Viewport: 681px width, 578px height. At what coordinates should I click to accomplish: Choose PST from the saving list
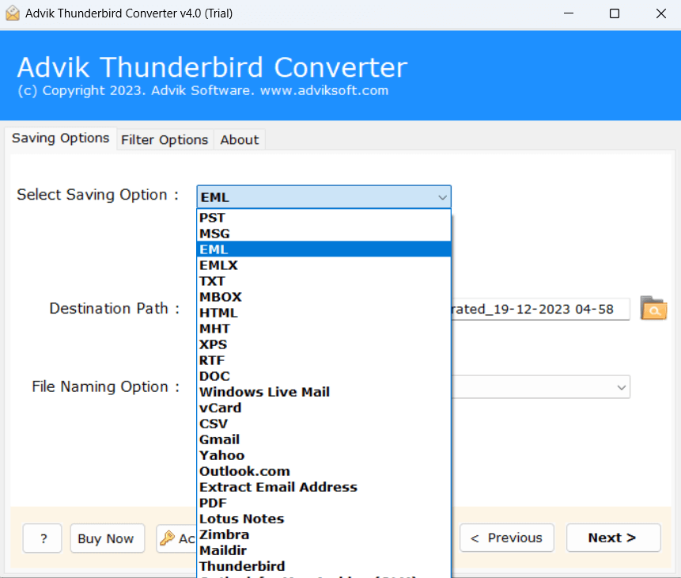point(324,218)
